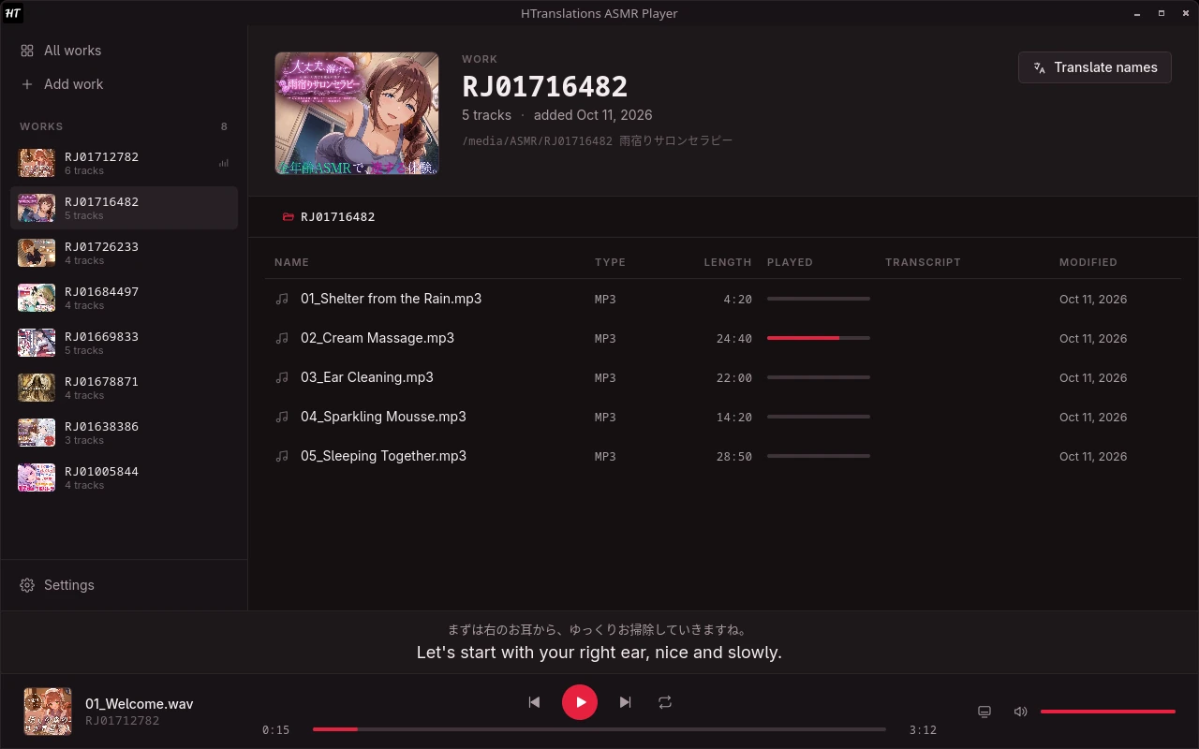1199x749 pixels.
Task: Go to All works
Action: tap(124, 51)
